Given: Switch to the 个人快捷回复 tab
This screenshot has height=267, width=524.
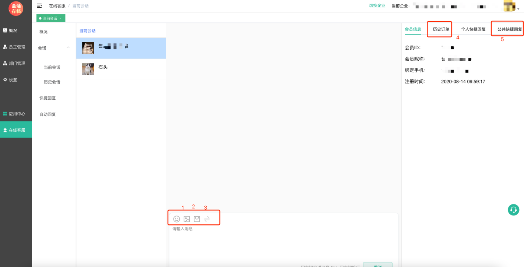Looking at the screenshot, I should point(473,29).
